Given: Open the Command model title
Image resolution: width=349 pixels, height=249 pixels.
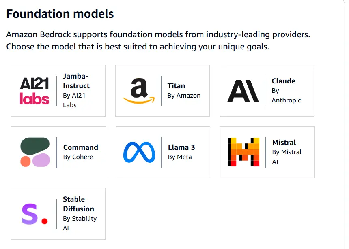Looking at the screenshot, I should tap(81, 147).
